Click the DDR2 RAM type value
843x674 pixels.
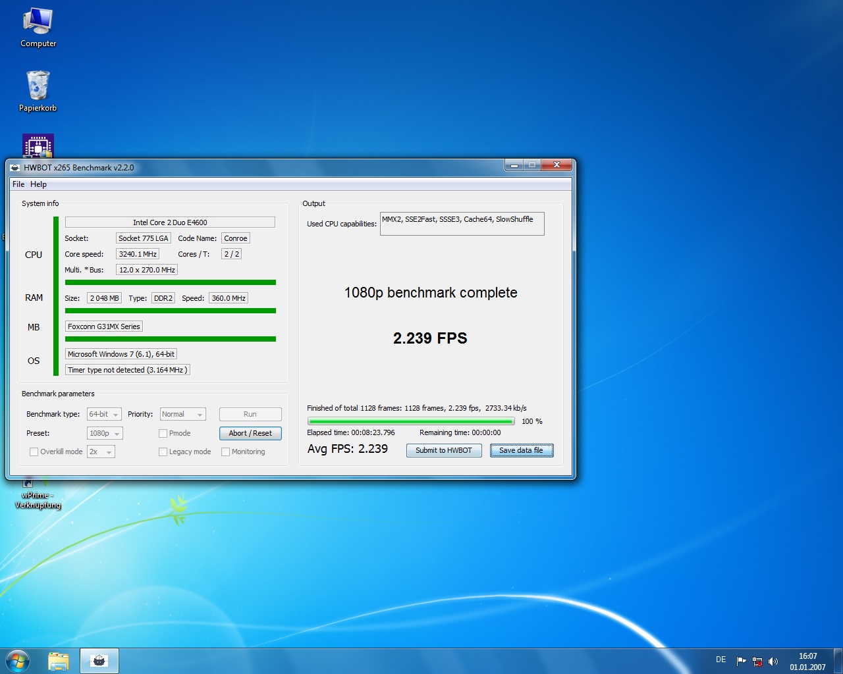coord(163,298)
